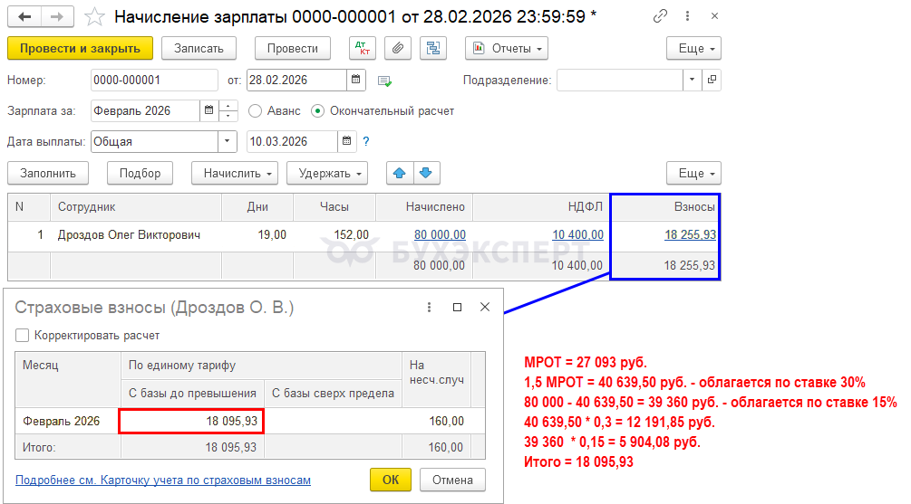Click the Начислено column header
The width and height of the screenshot is (911, 504).
click(424, 207)
